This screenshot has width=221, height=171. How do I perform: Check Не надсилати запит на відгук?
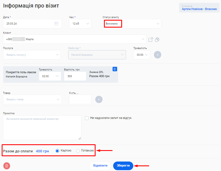tap(87, 118)
